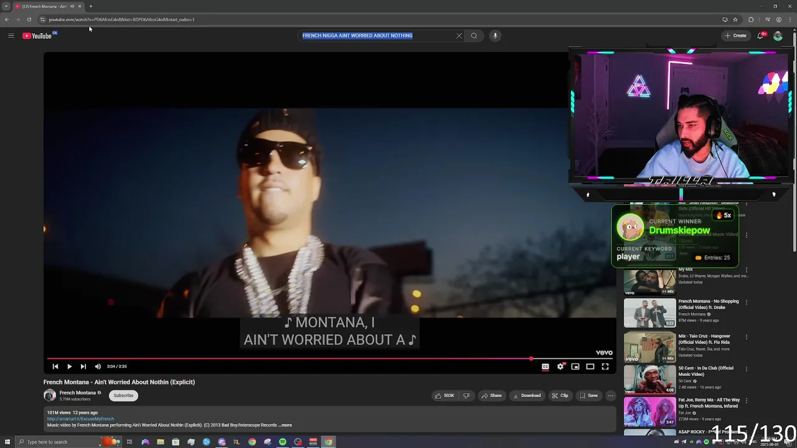The image size is (797, 448).
Task: Share the French Montana video
Action: 491,396
